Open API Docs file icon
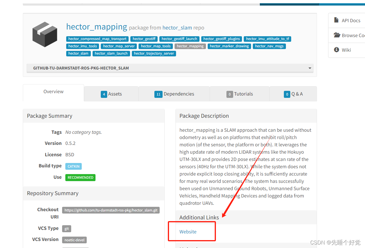Screen dimensions: 365x248 pyautogui.click(x=336, y=20)
